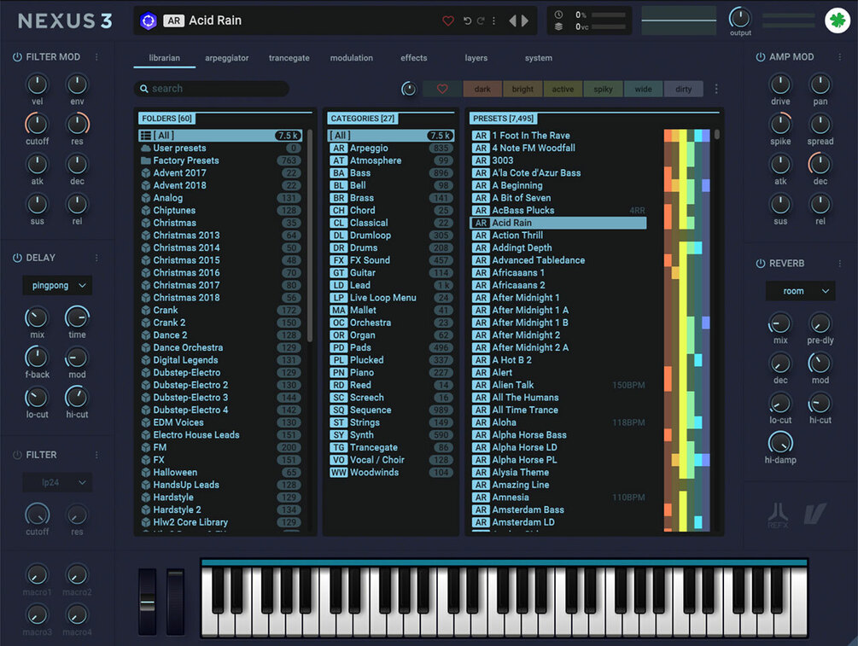Go to next preset with right arrow
Viewport: 858px width, 646px height.
pyautogui.click(x=525, y=20)
